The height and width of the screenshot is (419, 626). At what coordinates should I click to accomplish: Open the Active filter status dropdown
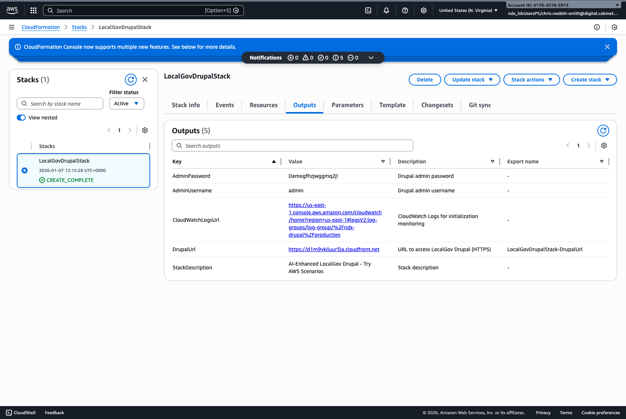[126, 103]
